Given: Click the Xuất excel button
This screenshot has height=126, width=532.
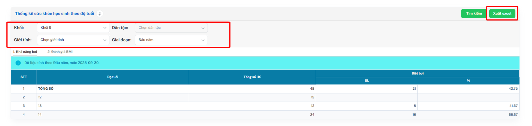Looking at the screenshot, I should click(x=502, y=14).
